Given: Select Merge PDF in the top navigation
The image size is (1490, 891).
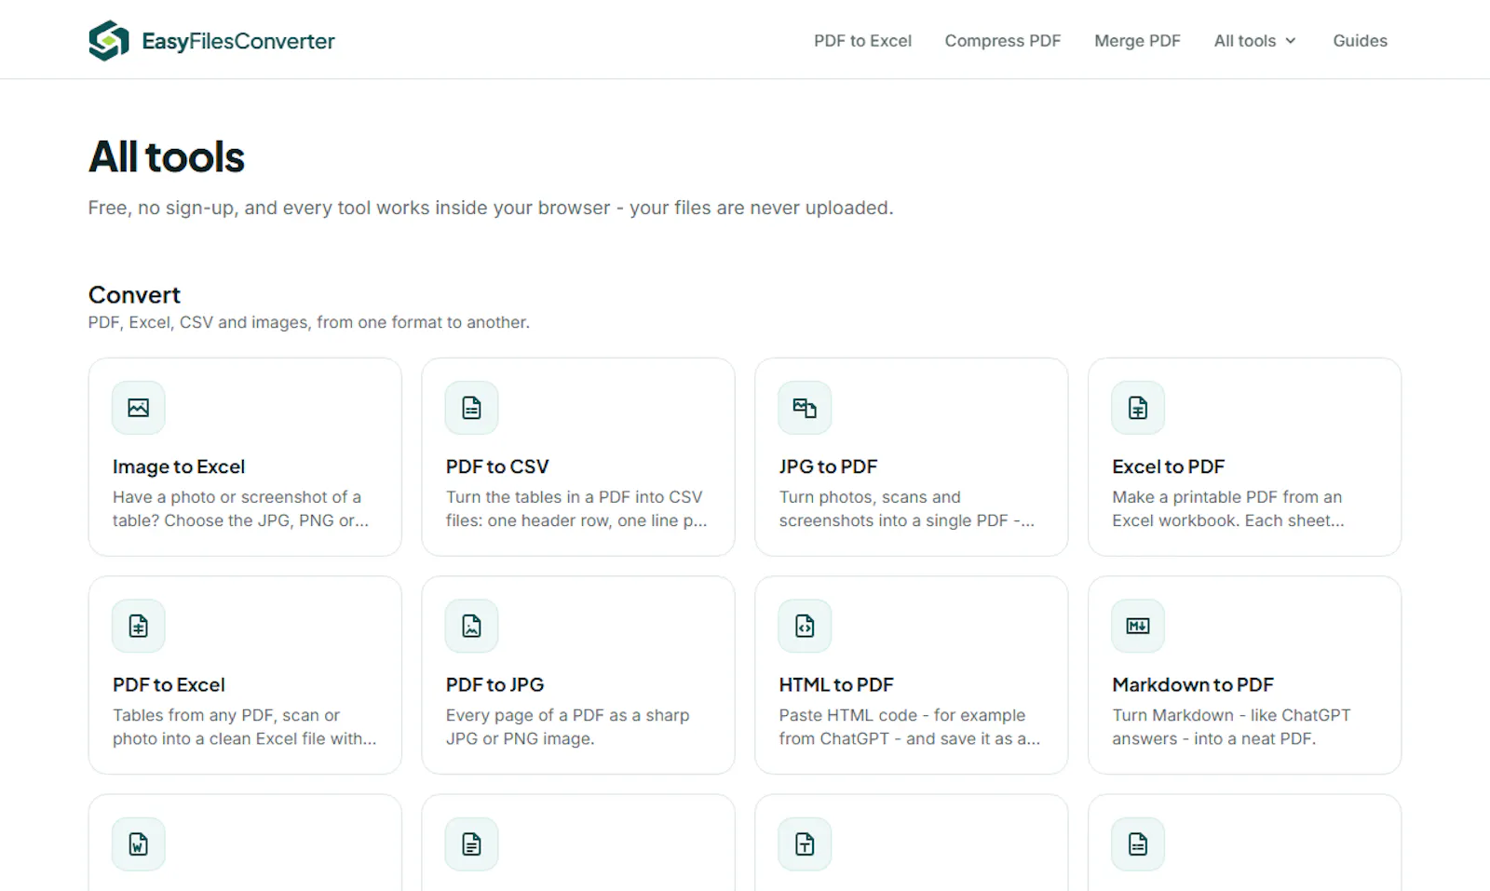Looking at the screenshot, I should tap(1137, 41).
